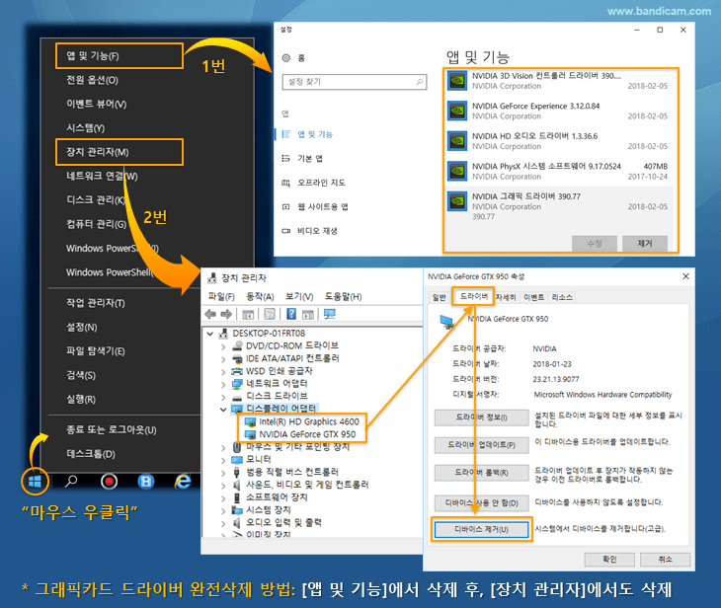Switch to the 드라이버 tab
Viewport: 721px width, 608px height.
point(472,296)
